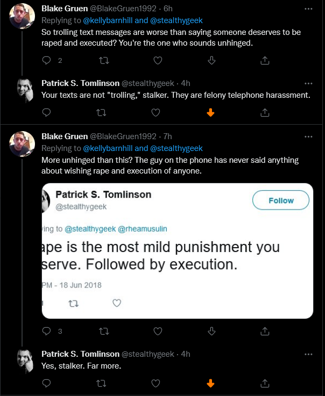
Task: Share Blake Gruen's 6h tweet
Action: pos(265,61)
